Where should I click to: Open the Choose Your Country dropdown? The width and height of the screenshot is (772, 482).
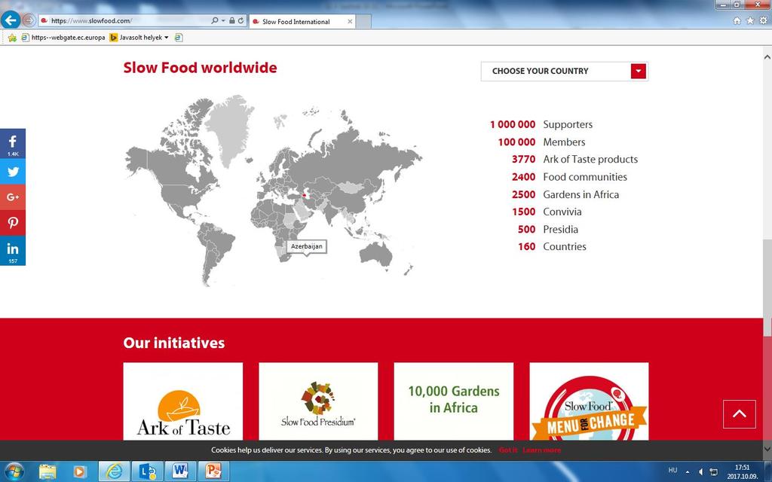click(x=564, y=71)
